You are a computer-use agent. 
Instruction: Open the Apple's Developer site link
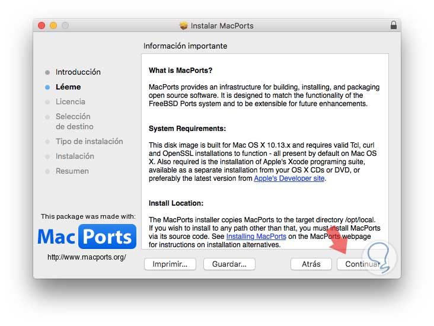coord(289,178)
